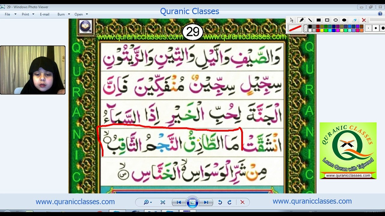Go to the previous photo

179,202
